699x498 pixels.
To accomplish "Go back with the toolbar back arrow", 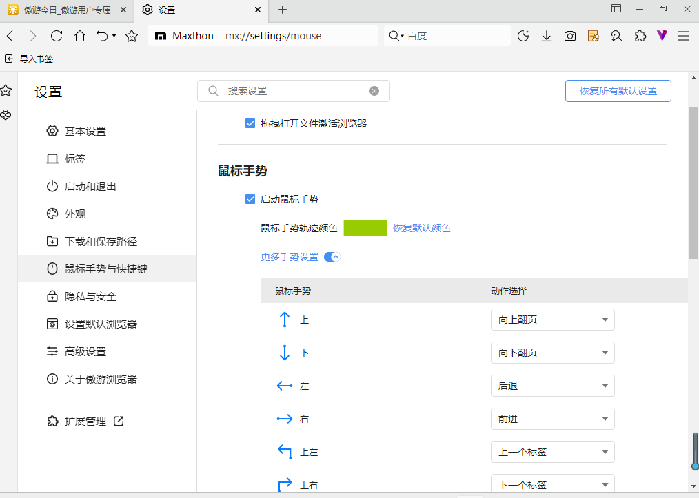I will coord(11,36).
